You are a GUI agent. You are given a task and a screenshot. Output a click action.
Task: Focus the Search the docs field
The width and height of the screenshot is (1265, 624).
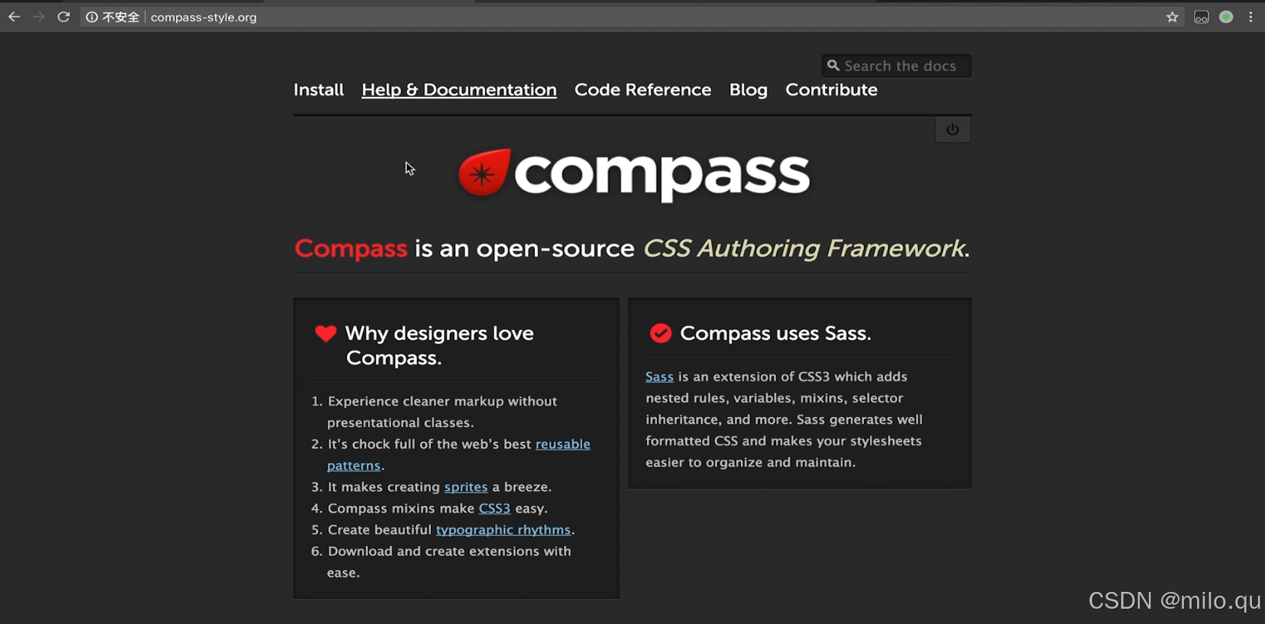click(896, 66)
